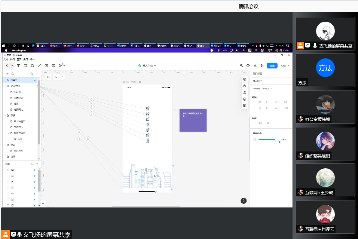Enable the column layout grid checkbox
Image resolution: width=358 pixels, height=239 pixels.
pos(253,102)
